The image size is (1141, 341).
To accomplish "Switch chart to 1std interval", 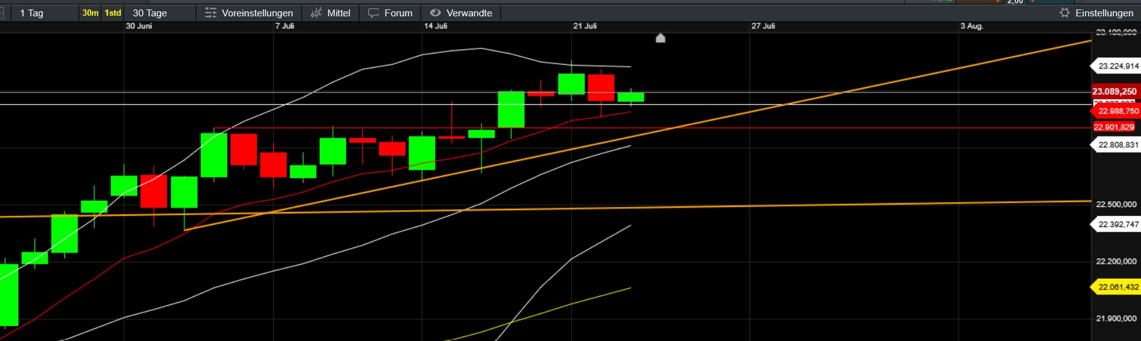I will 113,13.
